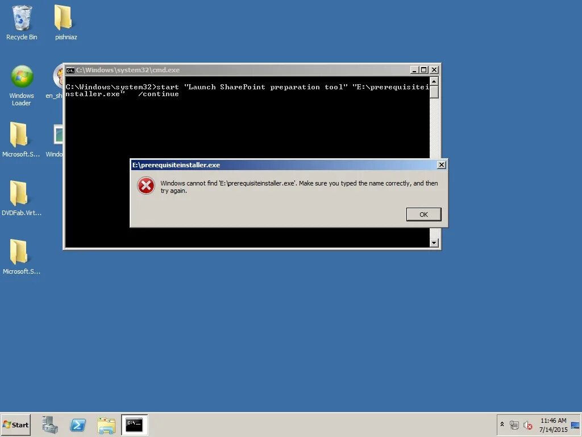Screen dimensions: 582x437
Task: Select the pishniaz folder on desktop
Action: point(66,23)
